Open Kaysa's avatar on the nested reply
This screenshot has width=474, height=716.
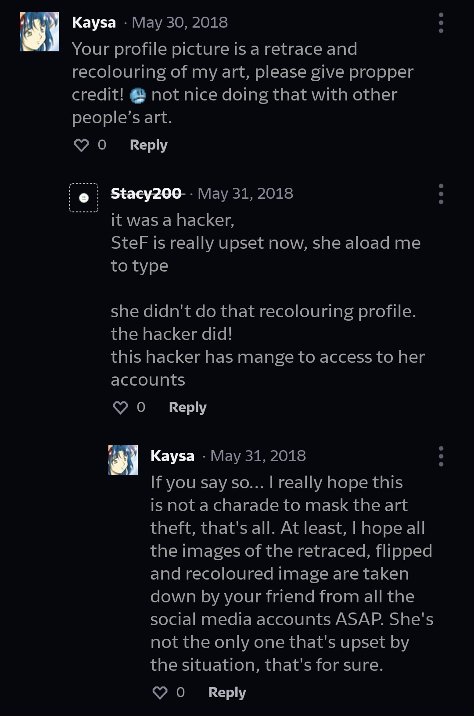[123, 460]
